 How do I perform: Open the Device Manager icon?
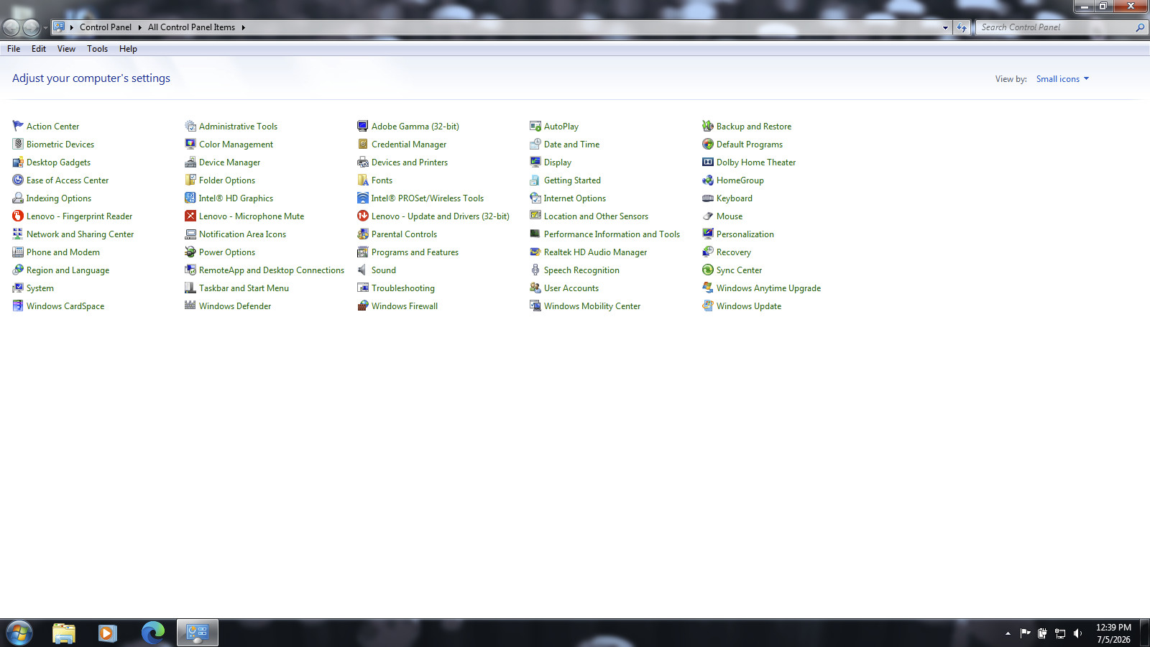[190, 162]
